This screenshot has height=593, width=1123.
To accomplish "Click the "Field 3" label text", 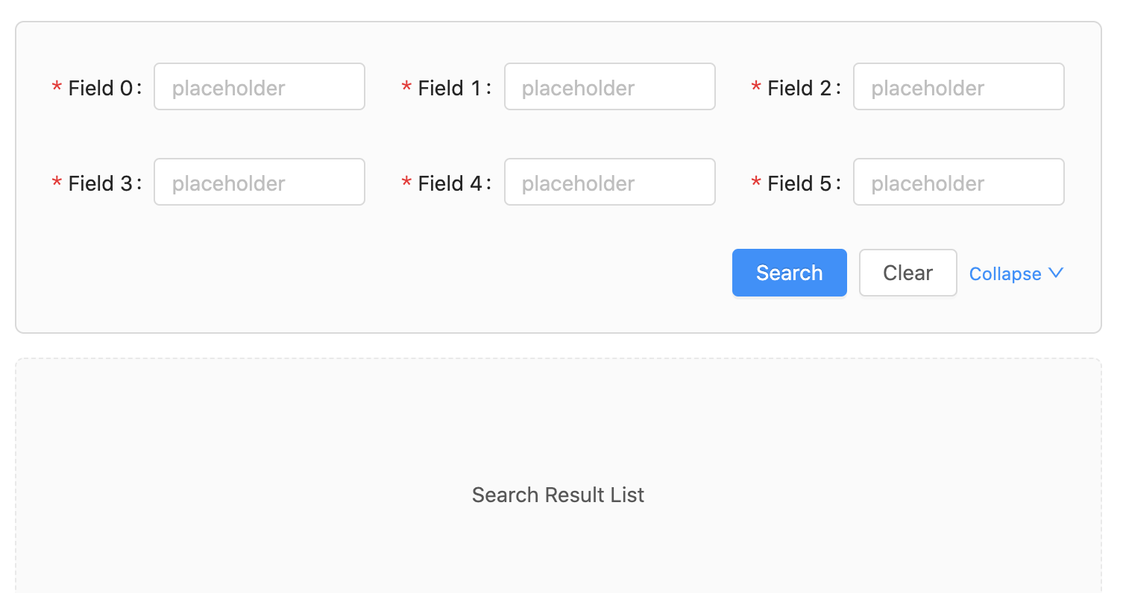I will click(x=100, y=183).
